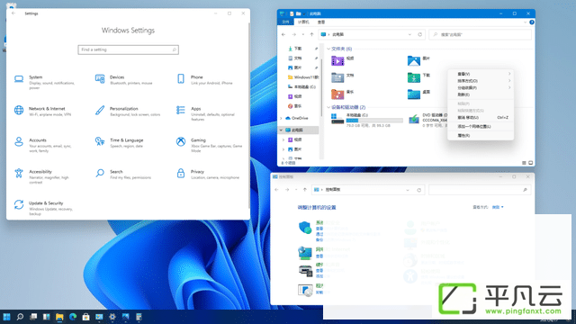Open Task View on the taskbar

pyautogui.click(x=33, y=317)
